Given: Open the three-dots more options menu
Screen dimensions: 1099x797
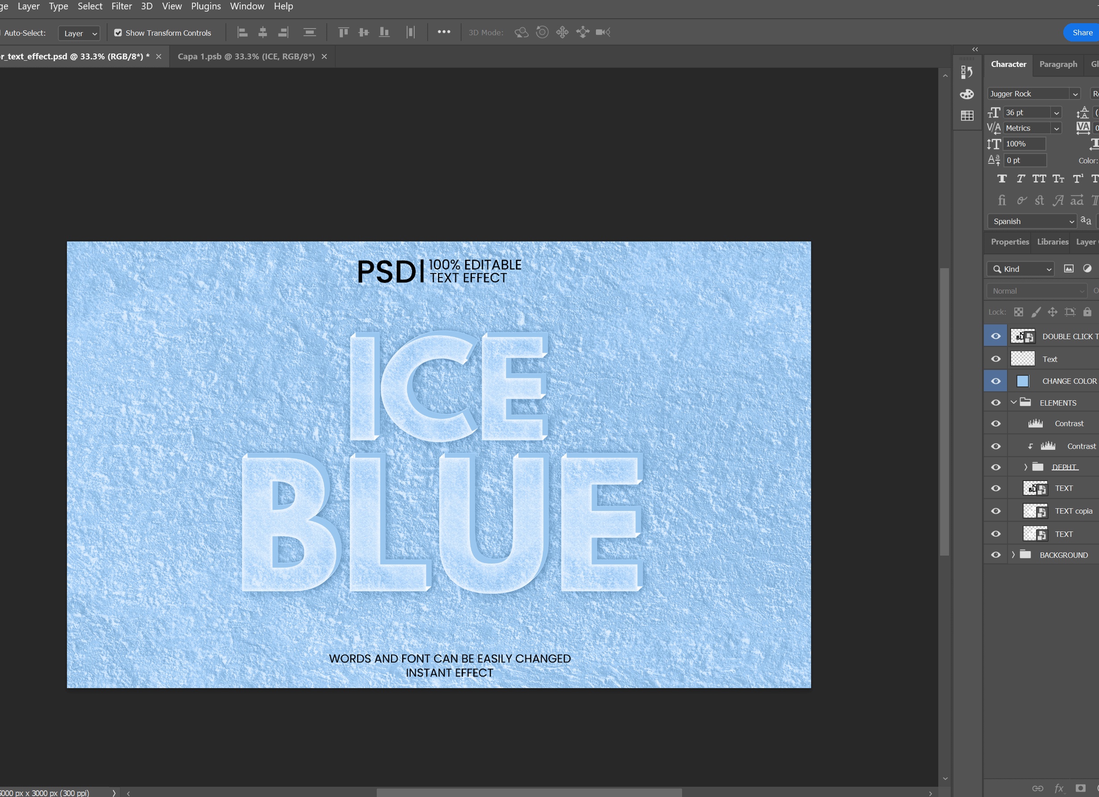Looking at the screenshot, I should click(443, 32).
